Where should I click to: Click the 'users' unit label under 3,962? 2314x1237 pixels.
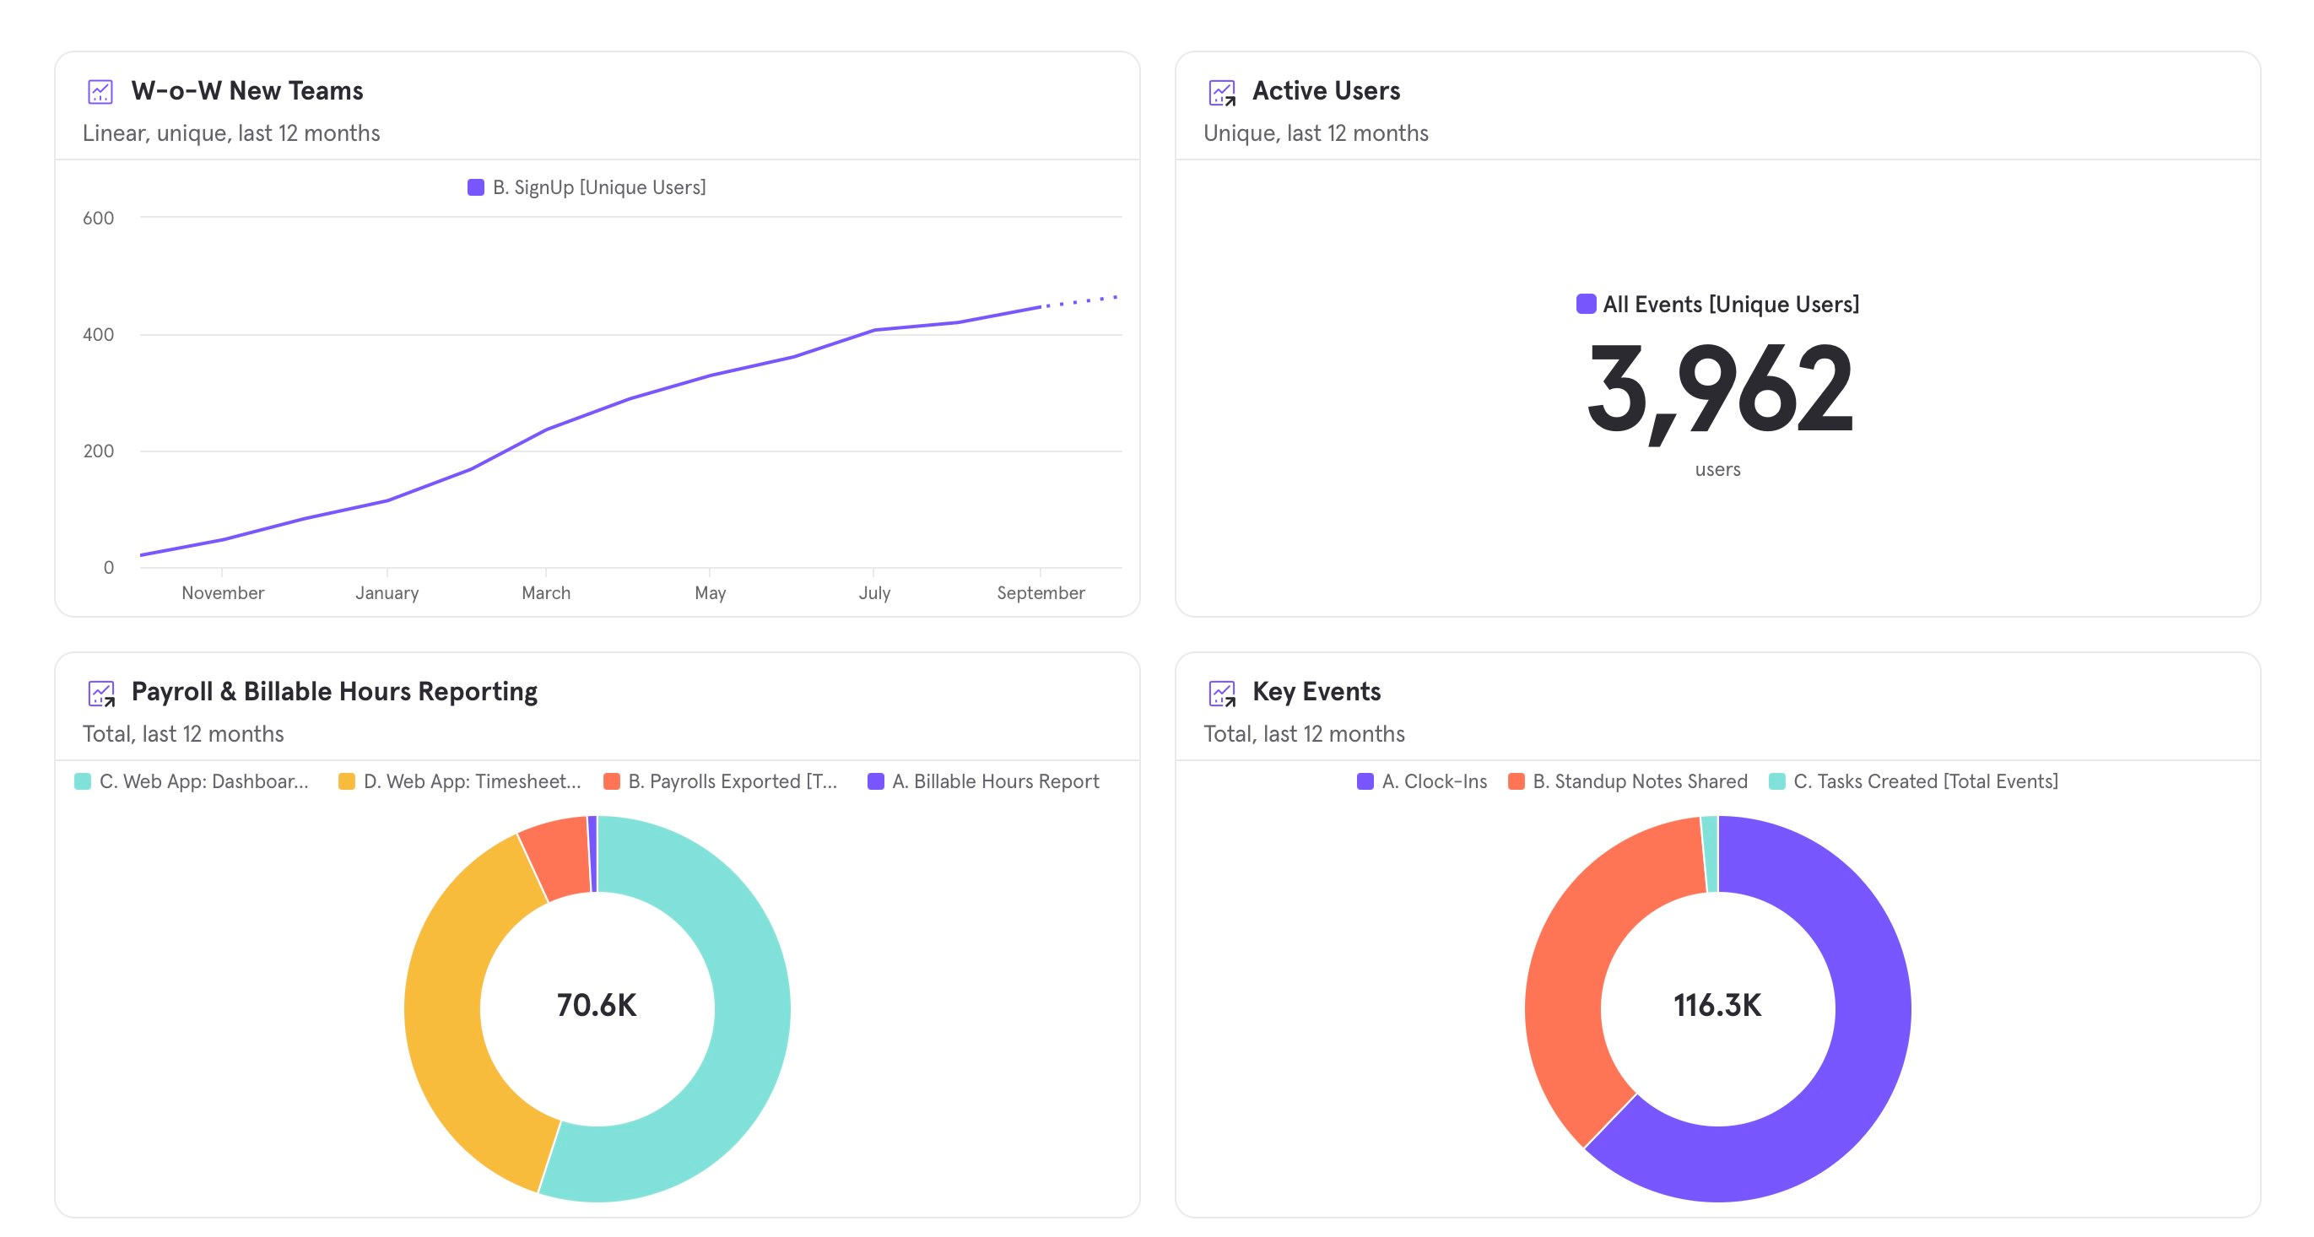[x=1717, y=470]
